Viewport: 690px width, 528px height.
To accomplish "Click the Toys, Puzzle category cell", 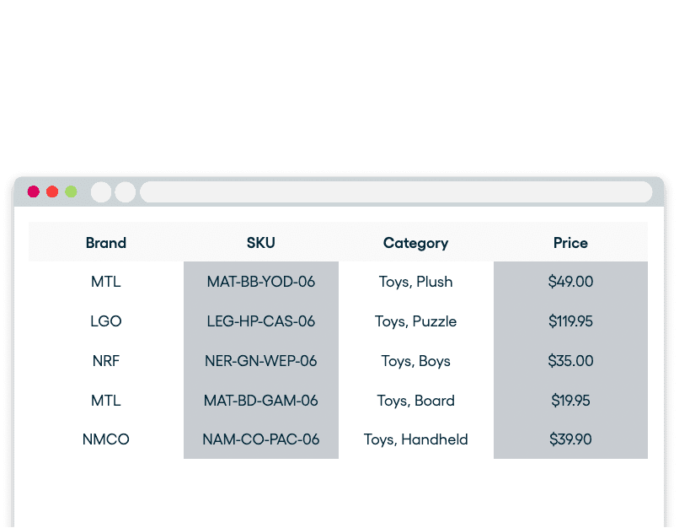I will click(x=415, y=321).
